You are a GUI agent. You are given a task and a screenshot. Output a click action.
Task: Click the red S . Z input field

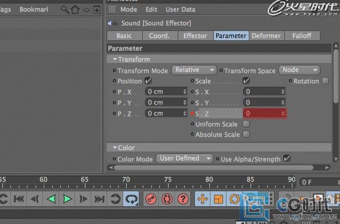pyautogui.click(x=265, y=113)
